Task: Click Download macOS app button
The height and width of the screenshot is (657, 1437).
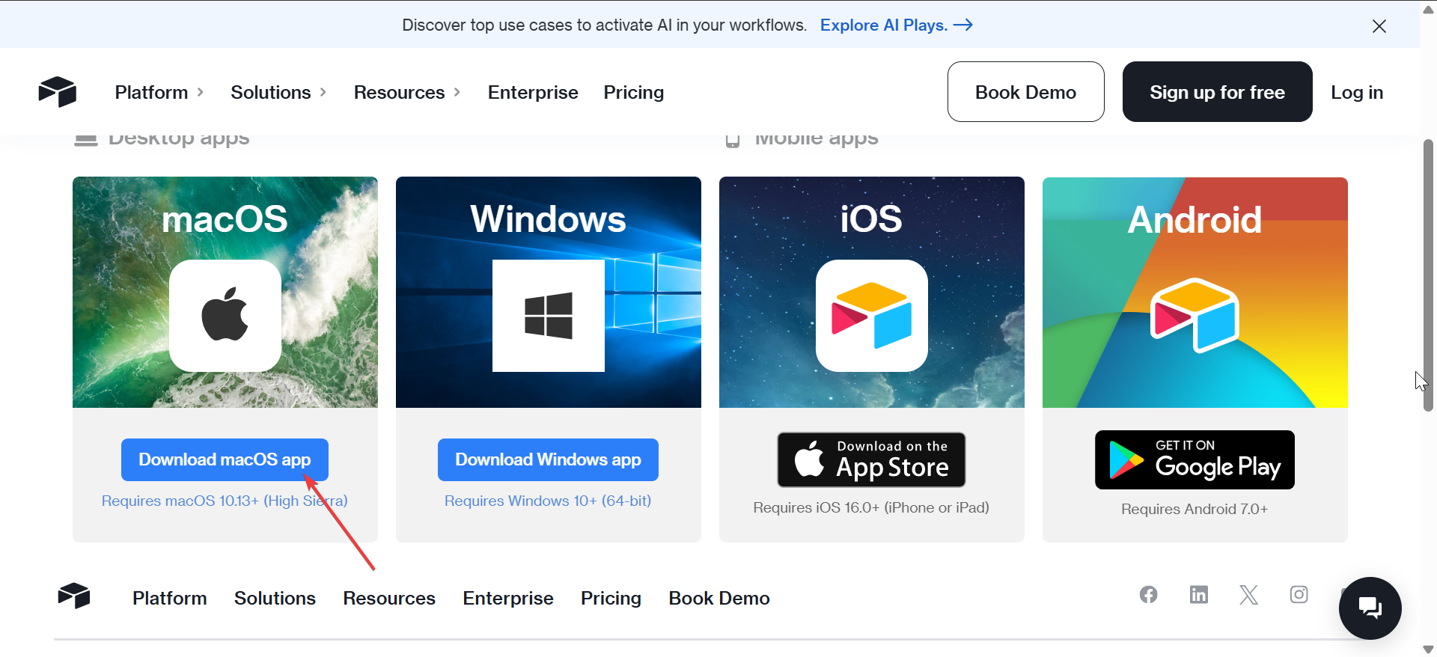Action: (x=225, y=459)
